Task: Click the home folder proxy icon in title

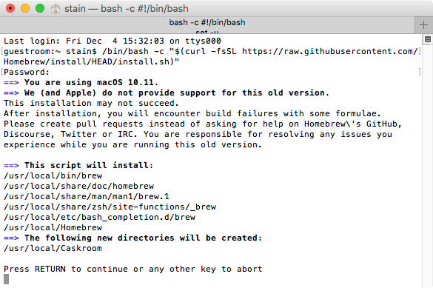Action: coord(56,9)
